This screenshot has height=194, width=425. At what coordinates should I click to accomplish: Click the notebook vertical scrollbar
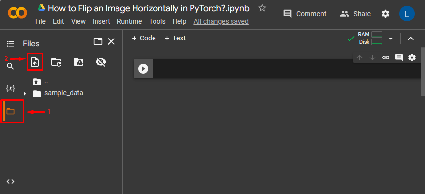coord(423,72)
